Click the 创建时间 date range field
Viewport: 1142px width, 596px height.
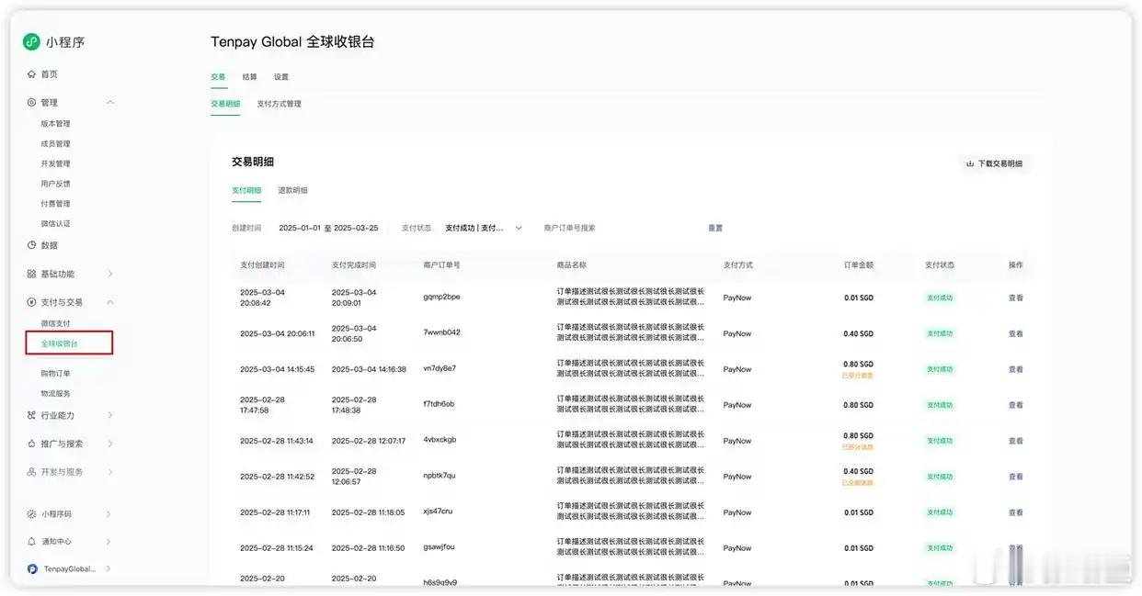click(329, 228)
